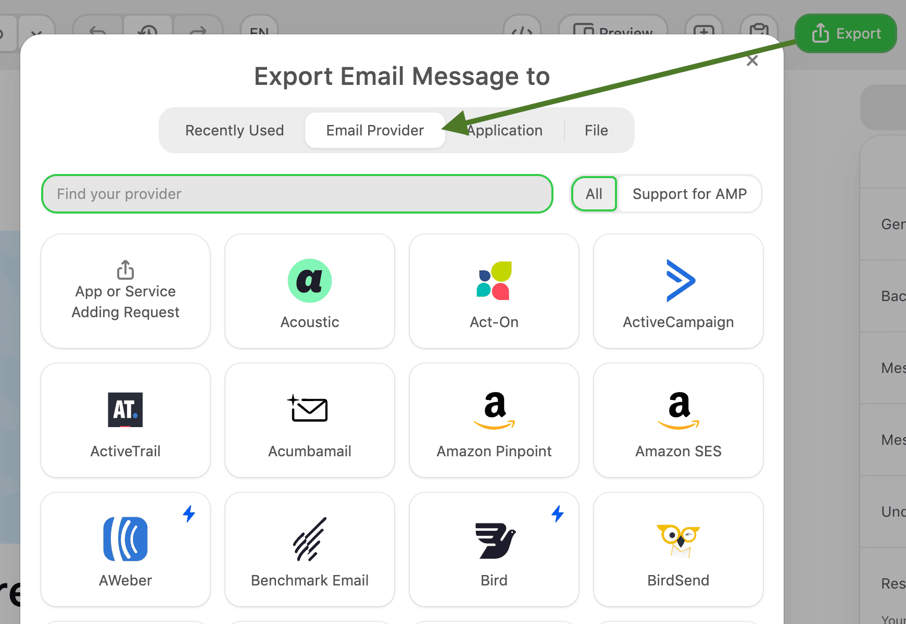Pick the Acumbamail envelope icon

[308, 408]
